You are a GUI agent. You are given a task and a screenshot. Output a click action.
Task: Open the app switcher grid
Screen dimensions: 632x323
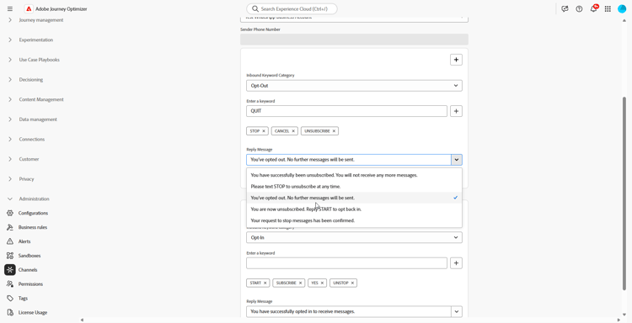608,9
